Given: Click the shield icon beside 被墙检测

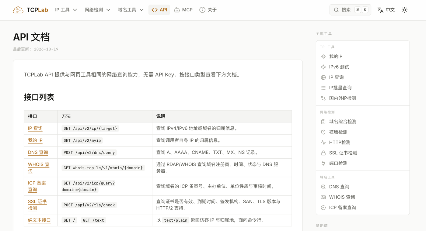Looking at the screenshot, I should pyautogui.click(x=323, y=132).
